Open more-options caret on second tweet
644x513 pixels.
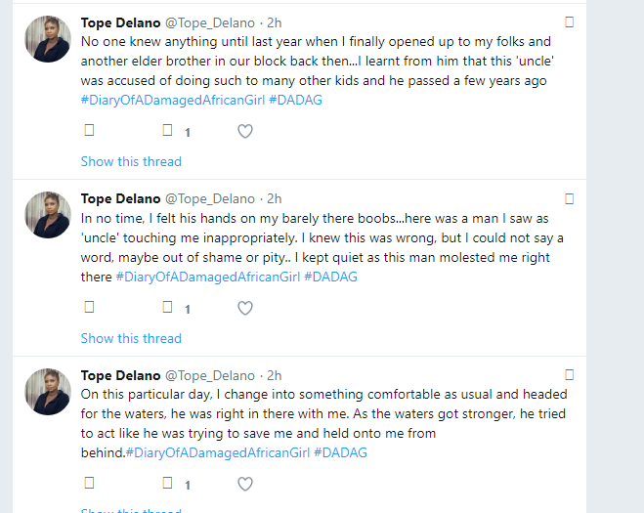tap(570, 198)
